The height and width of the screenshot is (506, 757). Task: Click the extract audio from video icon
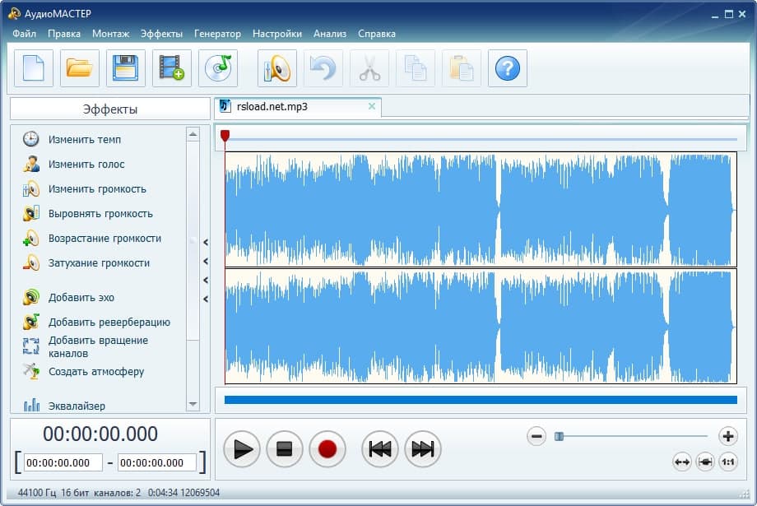click(x=172, y=68)
